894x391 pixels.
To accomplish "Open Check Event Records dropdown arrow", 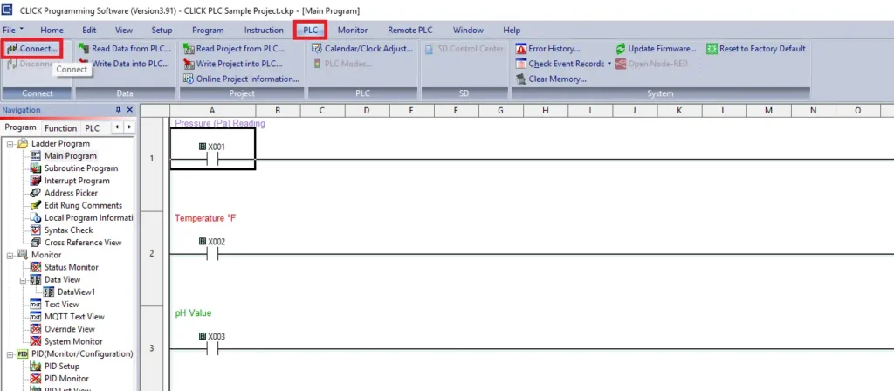I will click(x=609, y=64).
